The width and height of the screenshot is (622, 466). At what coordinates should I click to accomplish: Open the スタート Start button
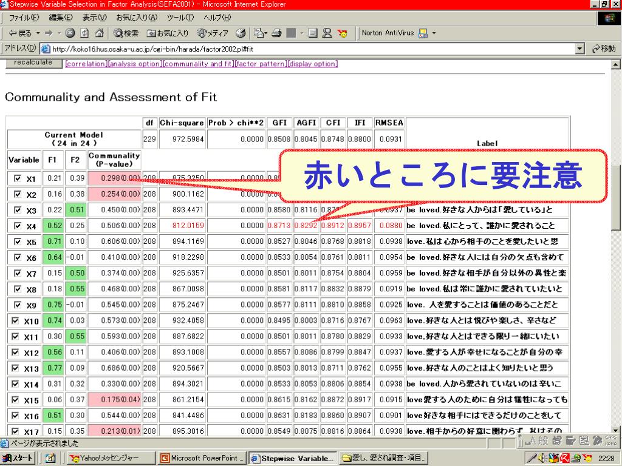pos(18,458)
